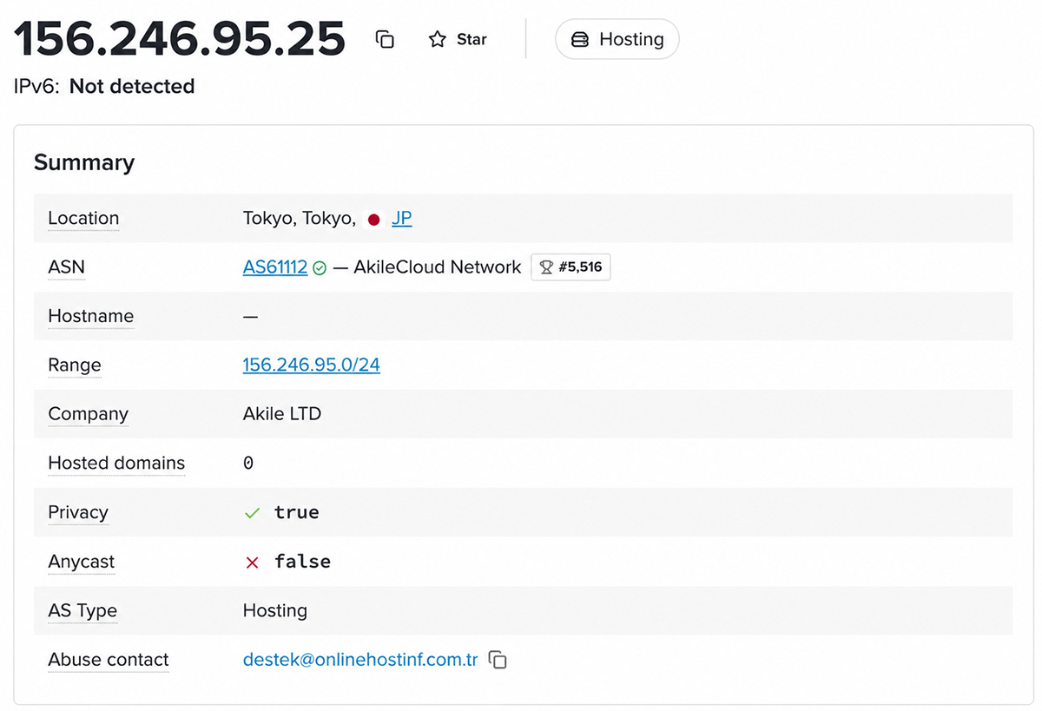
Task: Click the AS Type label
Action: point(82,611)
